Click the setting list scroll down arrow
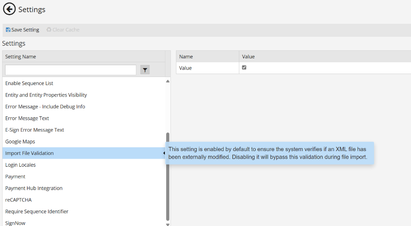411x226 pixels. pos(167,224)
